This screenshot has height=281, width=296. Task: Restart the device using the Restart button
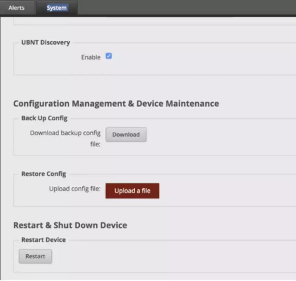click(x=35, y=256)
